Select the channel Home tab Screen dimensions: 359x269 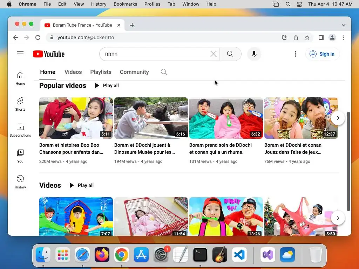pyautogui.click(x=48, y=72)
